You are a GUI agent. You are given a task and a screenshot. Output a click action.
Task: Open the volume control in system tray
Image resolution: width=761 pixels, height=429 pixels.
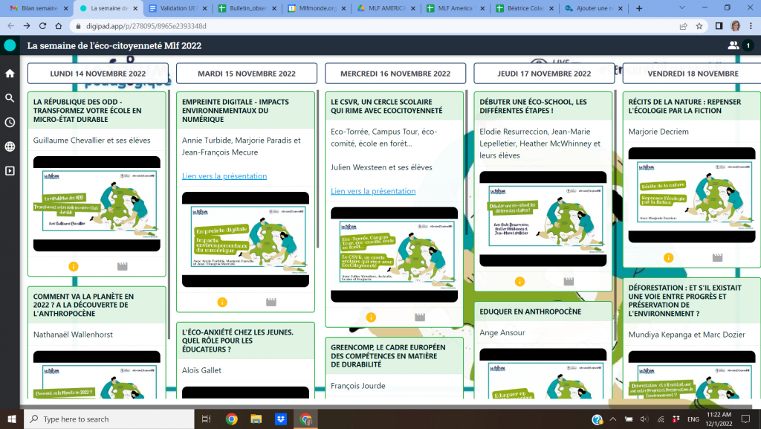click(x=644, y=419)
